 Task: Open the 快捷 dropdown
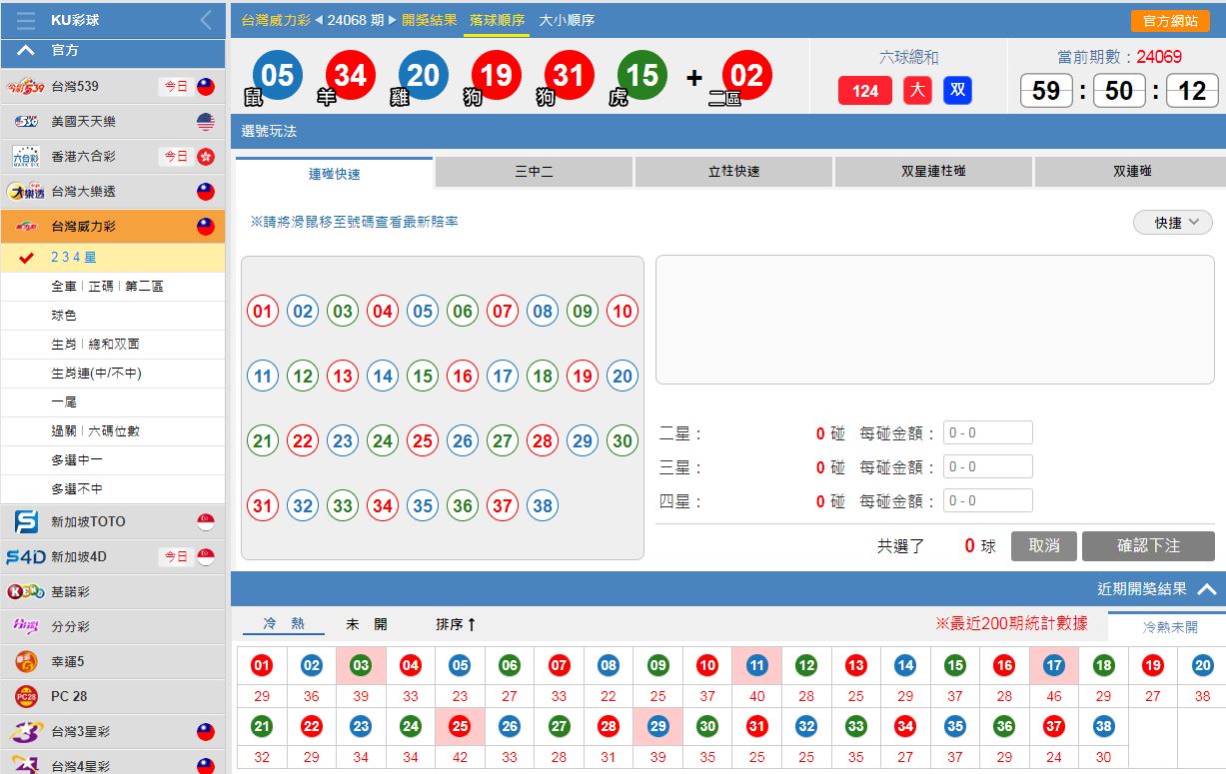1173,223
